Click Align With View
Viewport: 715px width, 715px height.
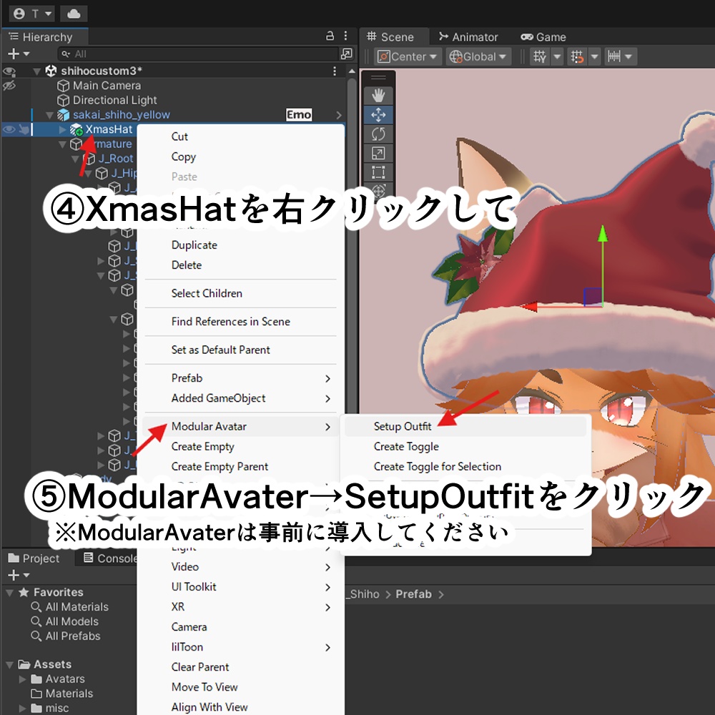pos(209,708)
